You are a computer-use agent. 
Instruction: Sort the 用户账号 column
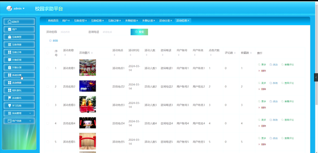(178, 55)
